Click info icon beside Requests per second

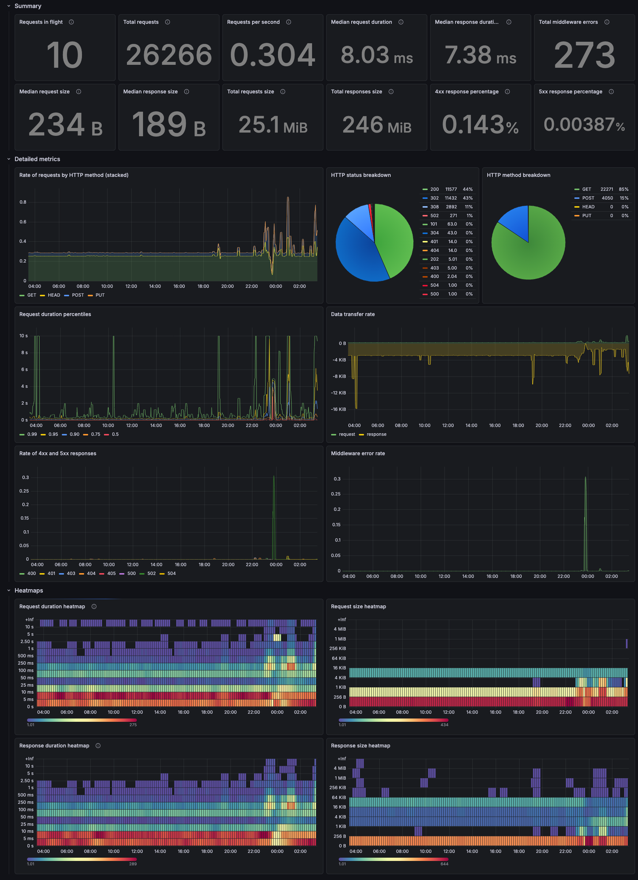[288, 22]
